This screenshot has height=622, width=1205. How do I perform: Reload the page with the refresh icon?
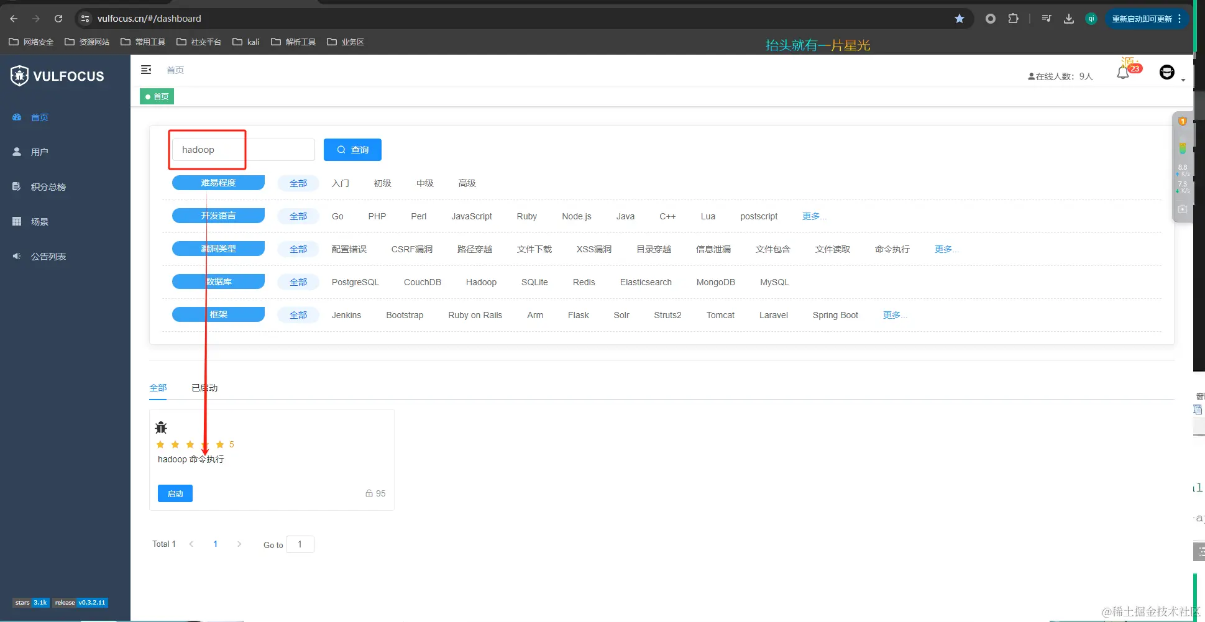(58, 19)
